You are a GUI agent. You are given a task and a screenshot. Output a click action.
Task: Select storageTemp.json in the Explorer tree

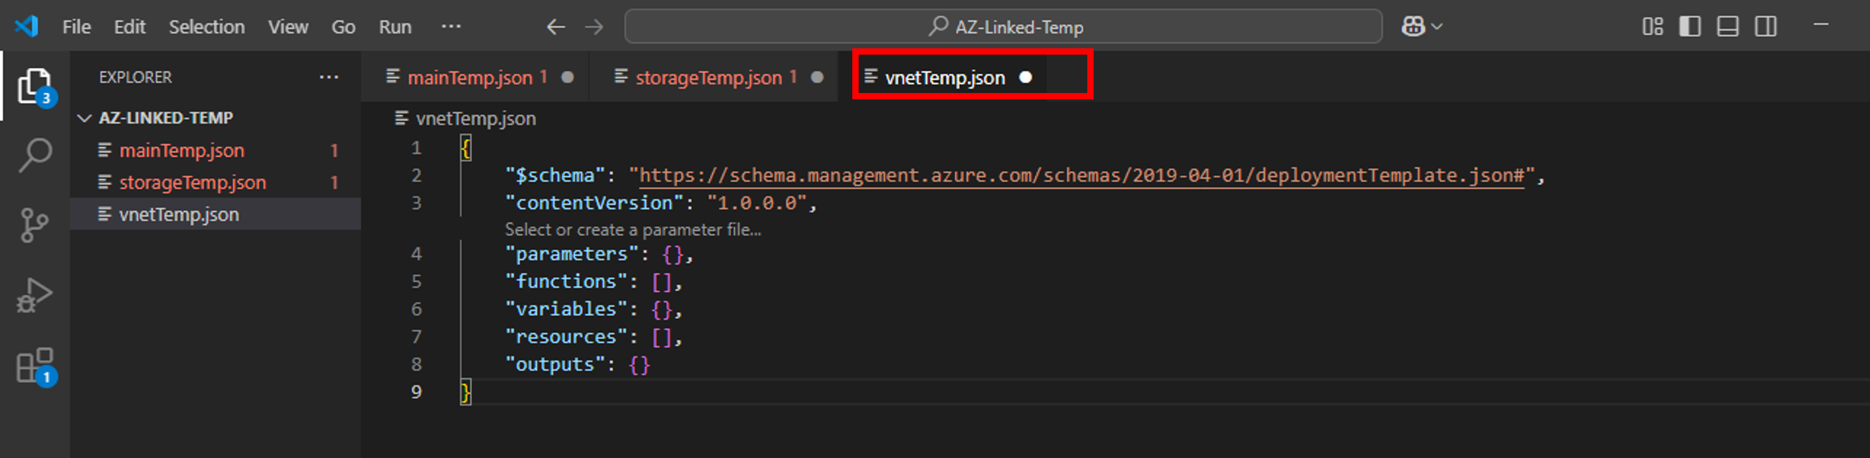point(193,182)
